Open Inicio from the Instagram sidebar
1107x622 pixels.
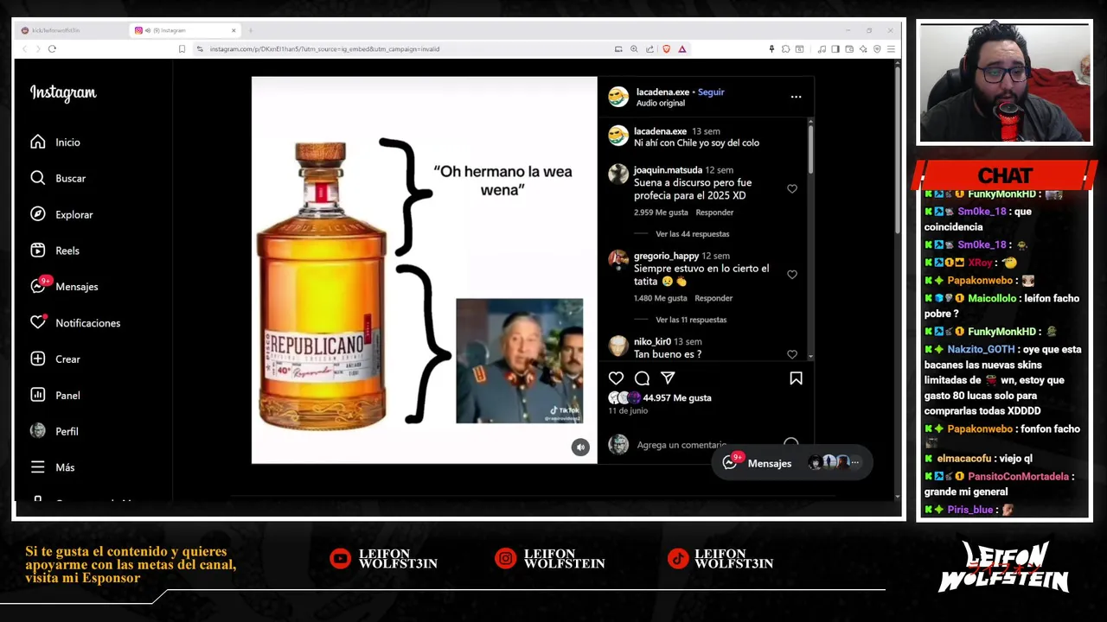click(55, 143)
